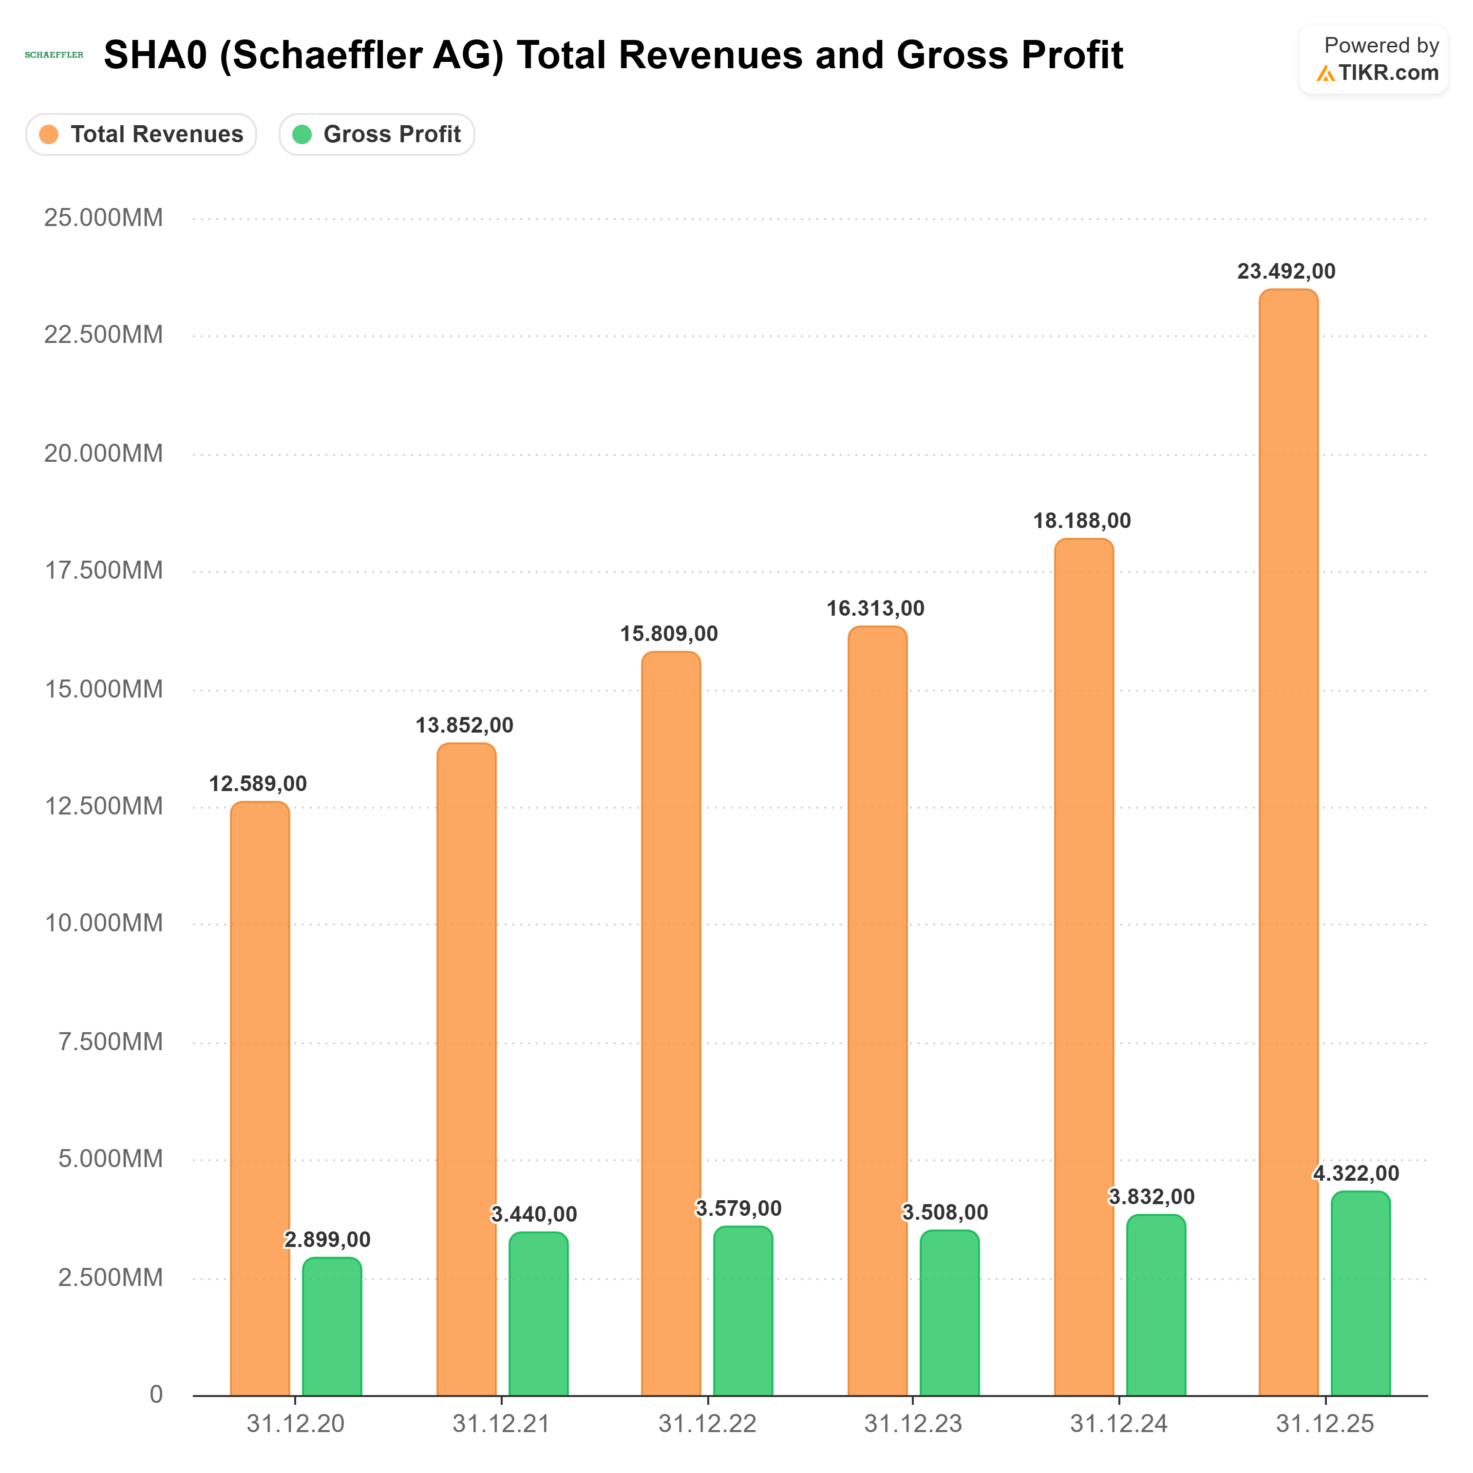Click the 31.12.23 x-axis label

point(913,1423)
